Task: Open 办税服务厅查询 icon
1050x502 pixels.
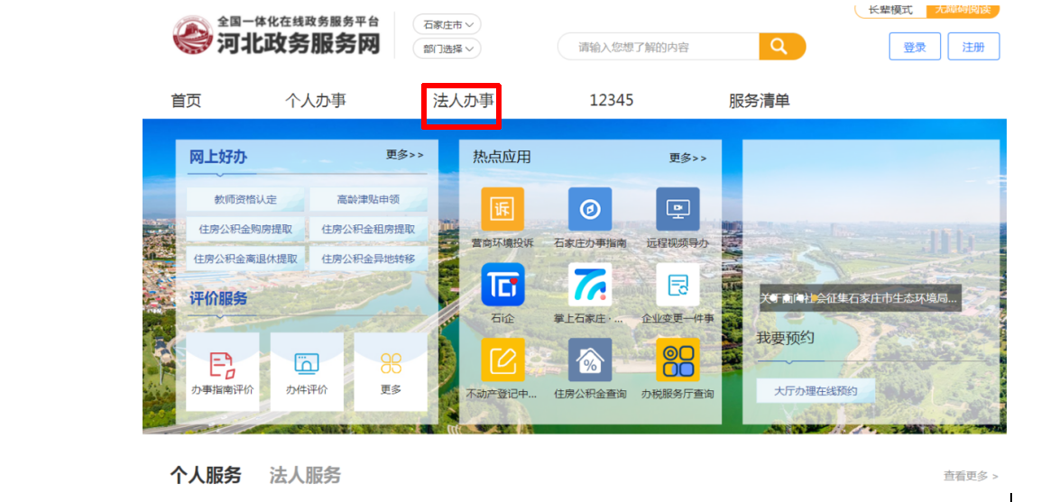Action: point(677,361)
